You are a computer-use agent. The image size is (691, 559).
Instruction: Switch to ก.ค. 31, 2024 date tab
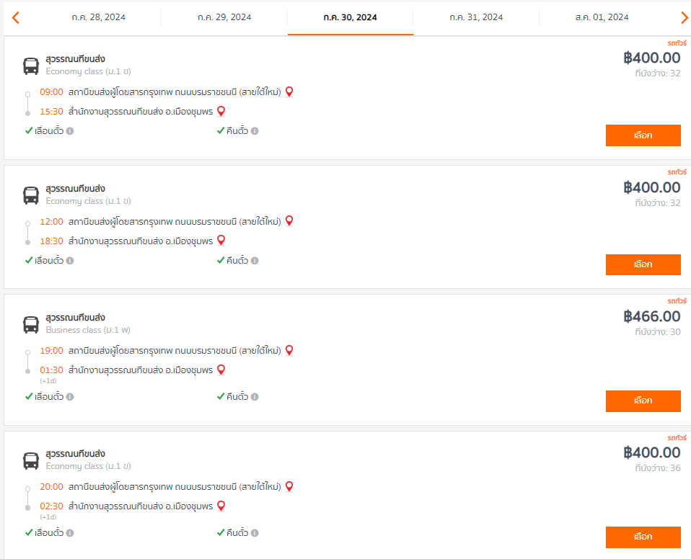coord(476,17)
